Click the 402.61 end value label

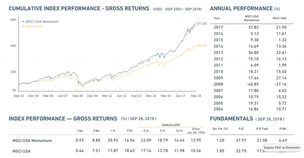(x=202, y=45)
